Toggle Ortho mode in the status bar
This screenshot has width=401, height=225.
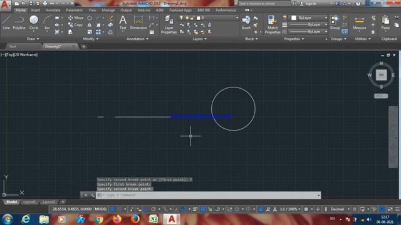point(146,209)
